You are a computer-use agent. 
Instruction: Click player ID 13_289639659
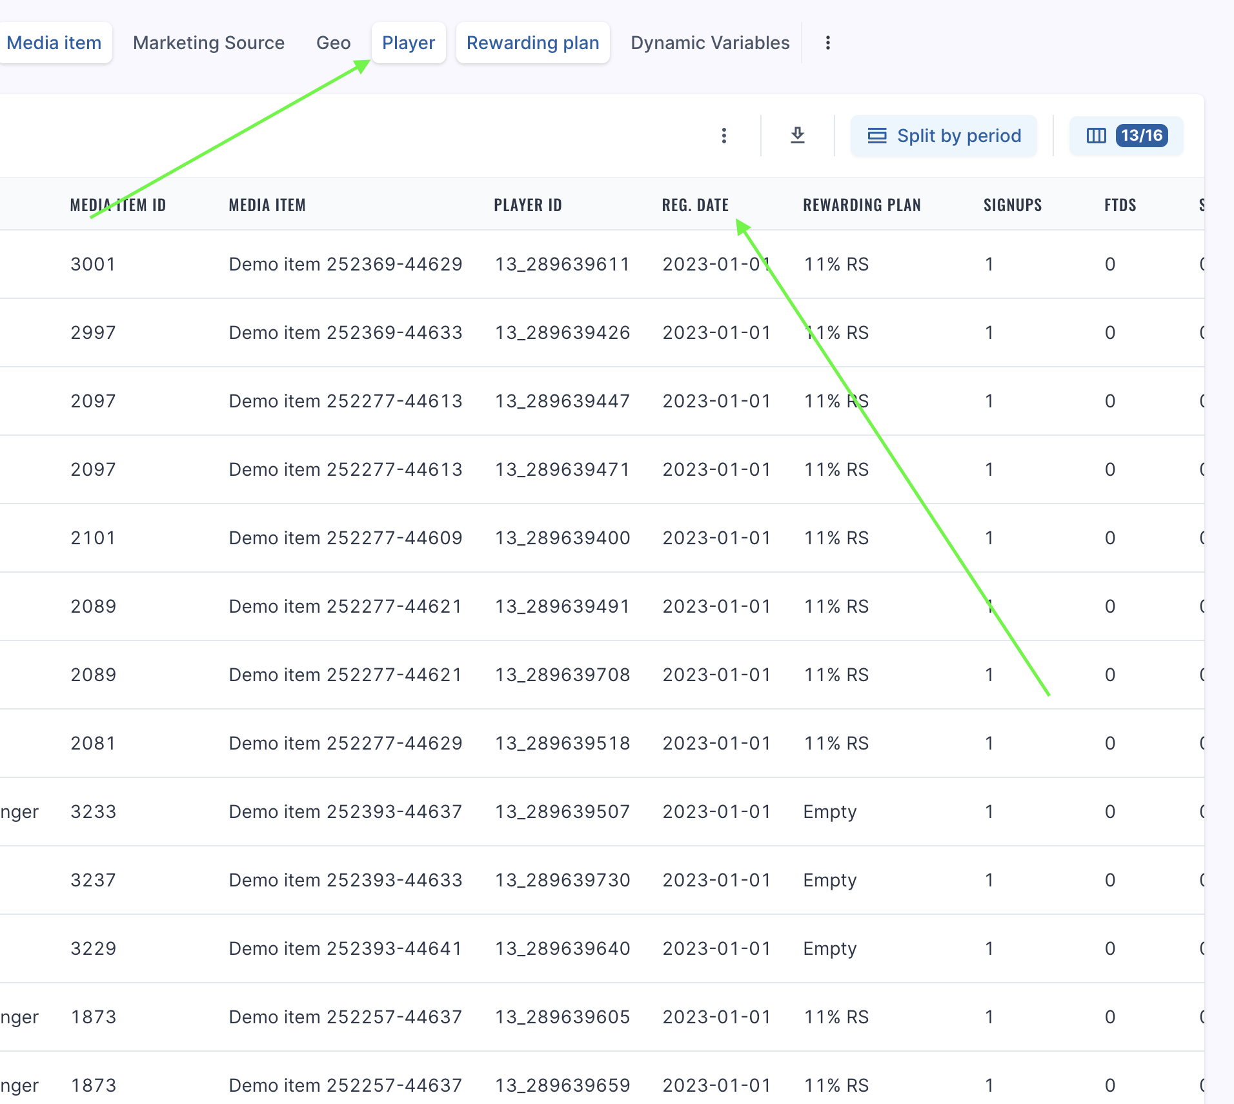(562, 1085)
